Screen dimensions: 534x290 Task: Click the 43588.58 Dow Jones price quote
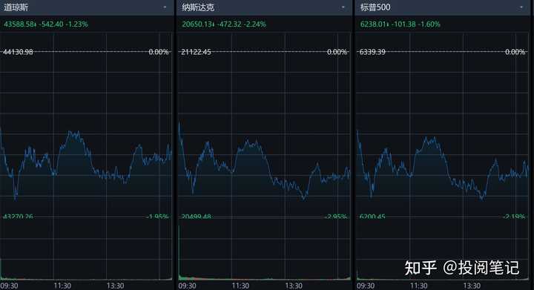pyautogui.click(x=19, y=24)
